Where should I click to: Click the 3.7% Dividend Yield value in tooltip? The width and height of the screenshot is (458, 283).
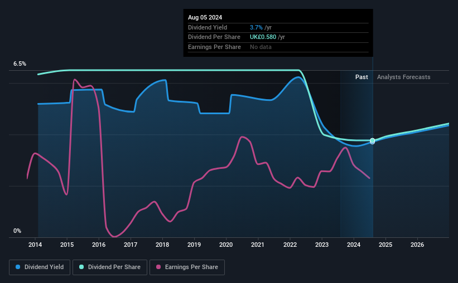click(x=256, y=27)
